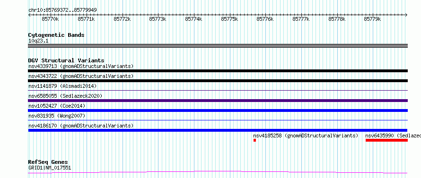Image resolution: width=421 pixels, height=178 pixels.
Task: Click the nsv4339713 gnomAD variant label
Action: click(x=81, y=66)
